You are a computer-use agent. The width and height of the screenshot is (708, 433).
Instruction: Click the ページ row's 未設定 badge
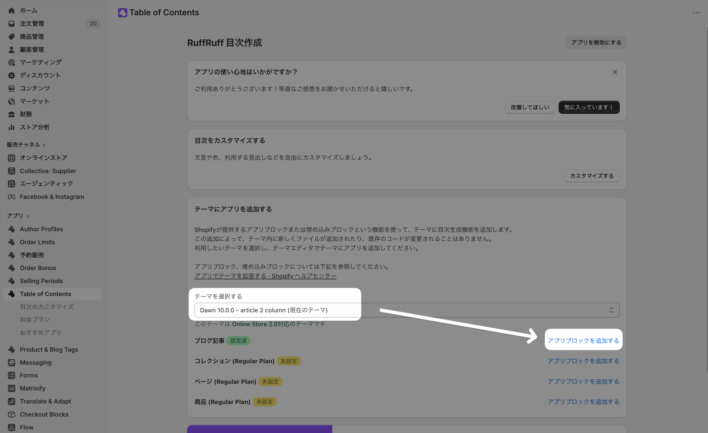(x=270, y=382)
